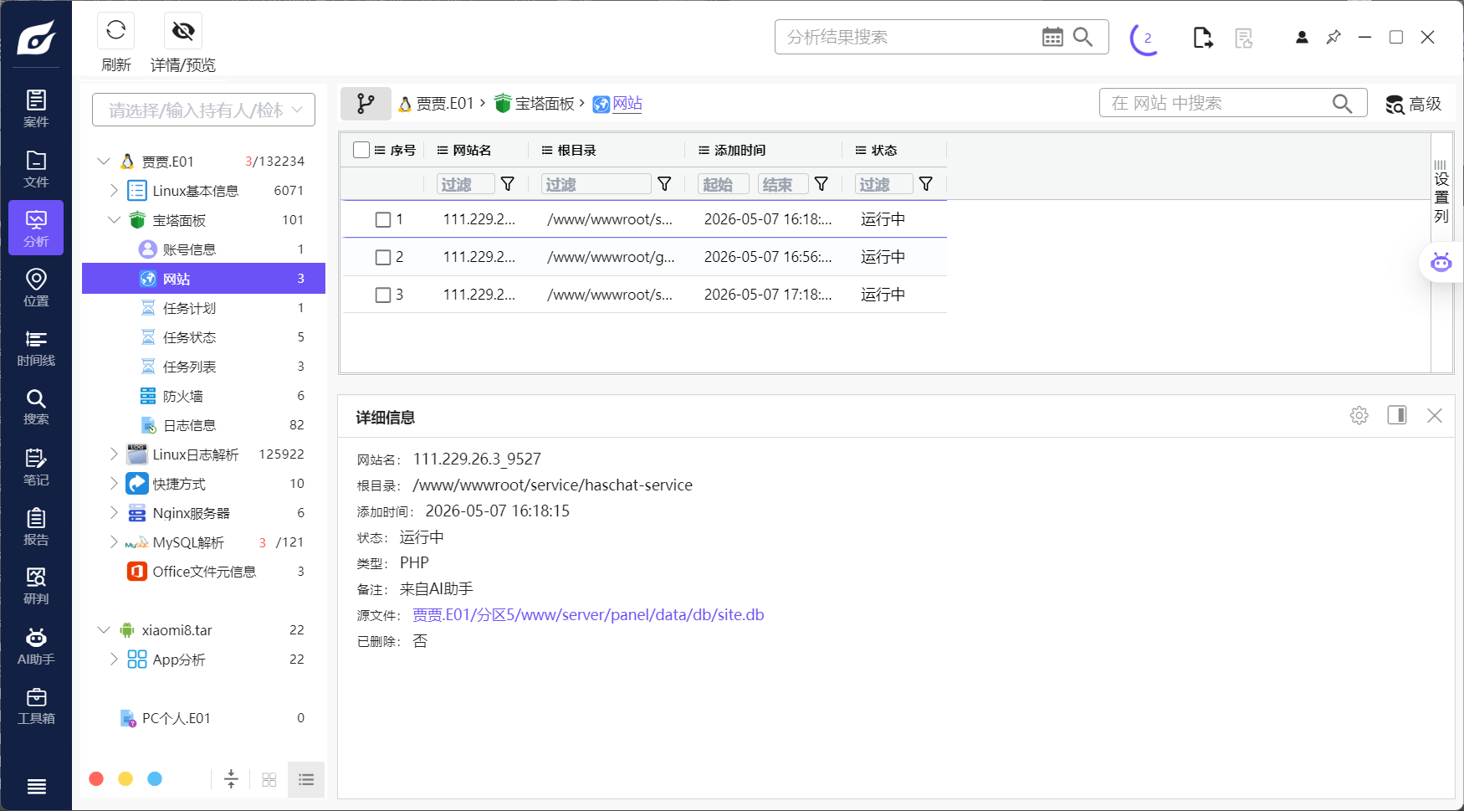The height and width of the screenshot is (811, 1464).
Task: Click the export file icon in the title bar
Action: tap(1202, 38)
